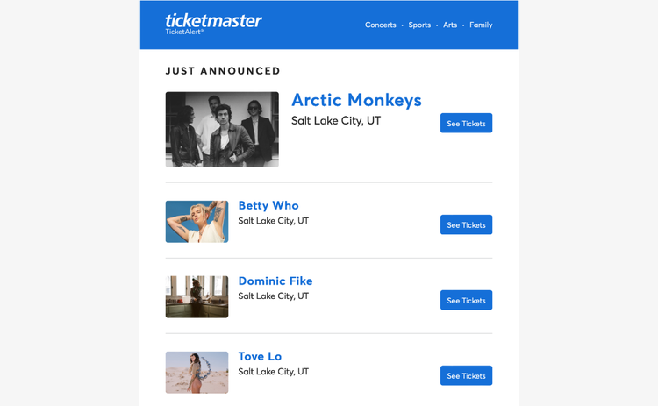The image size is (658, 406).
Task: Select the Dominic Fike artist name
Action: [x=275, y=281]
